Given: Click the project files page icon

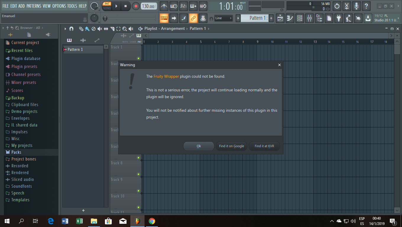Looking at the screenshot, I should [x=329, y=18].
